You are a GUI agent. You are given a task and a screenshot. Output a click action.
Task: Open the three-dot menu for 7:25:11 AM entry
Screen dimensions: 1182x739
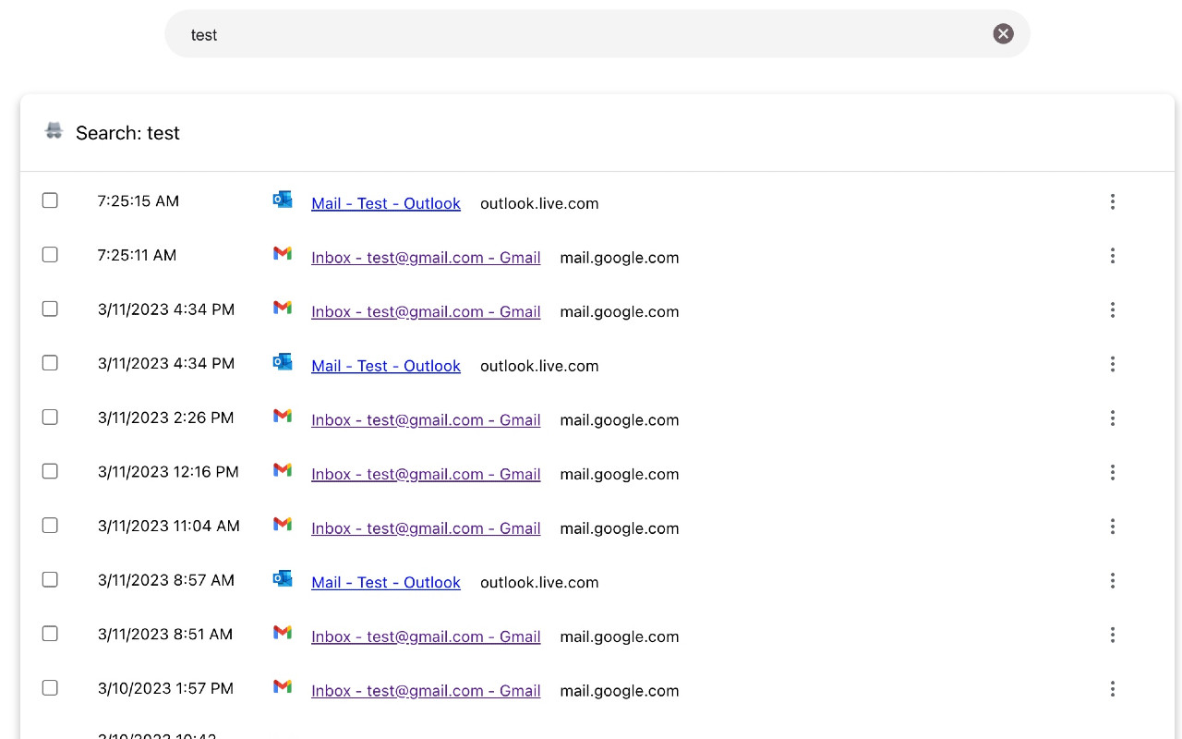[x=1113, y=256]
